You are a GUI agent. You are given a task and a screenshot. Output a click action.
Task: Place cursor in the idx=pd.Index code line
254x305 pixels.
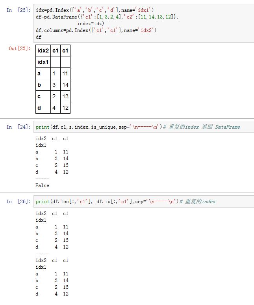pyautogui.click(x=95, y=10)
